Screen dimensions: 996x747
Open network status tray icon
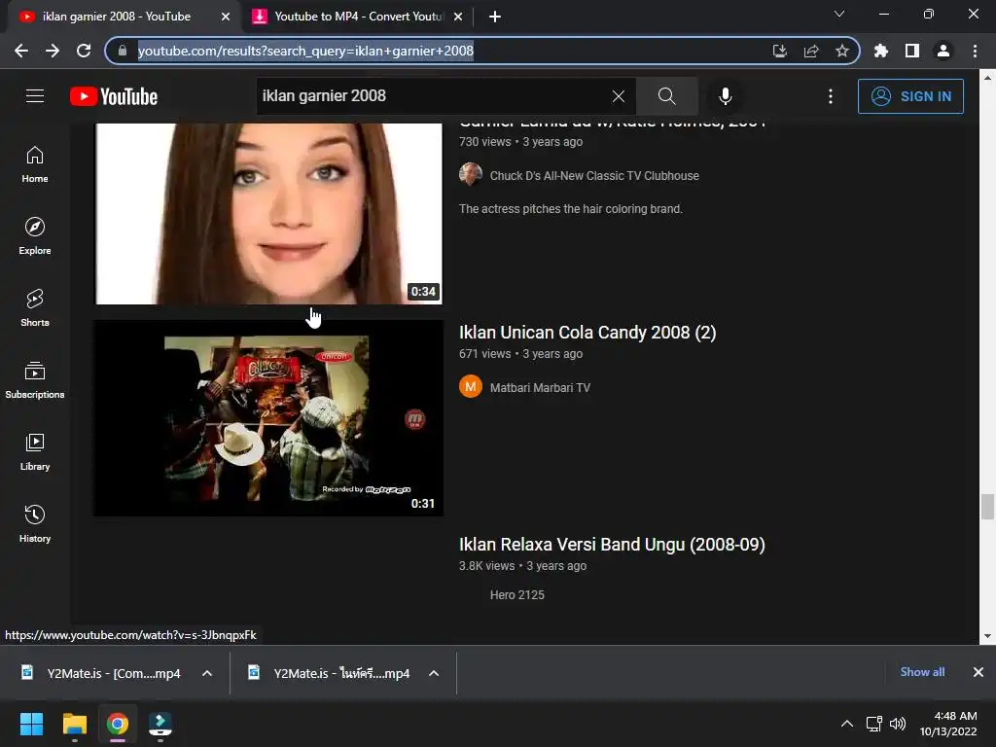pyautogui.click(x=874, y=724)
